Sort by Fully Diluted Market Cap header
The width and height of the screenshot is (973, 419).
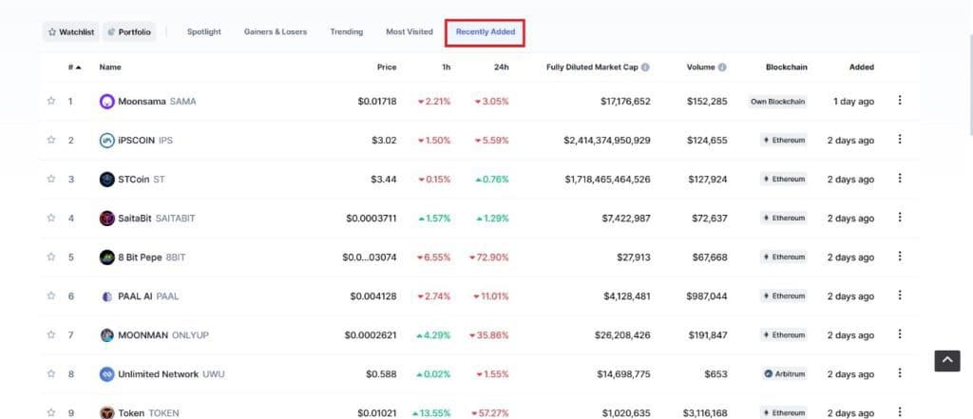click(592, 67)
